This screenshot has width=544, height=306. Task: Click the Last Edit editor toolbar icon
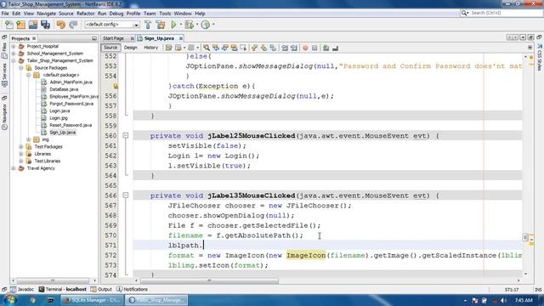[168, 48]
